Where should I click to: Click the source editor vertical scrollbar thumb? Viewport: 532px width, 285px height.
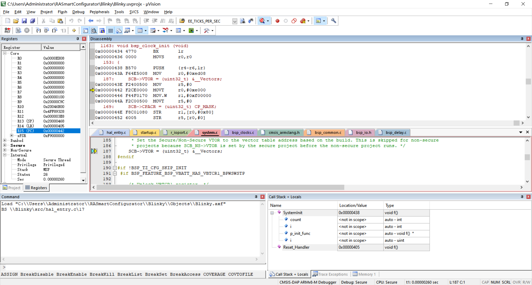527,157
